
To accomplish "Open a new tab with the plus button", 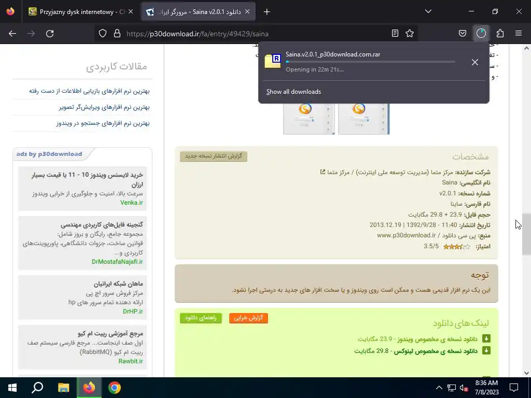I will (x=267, y=12).
